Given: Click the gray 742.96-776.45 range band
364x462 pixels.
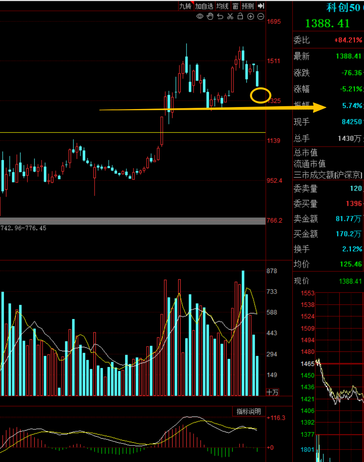Looking at the screenshot, I should point(133,220).
